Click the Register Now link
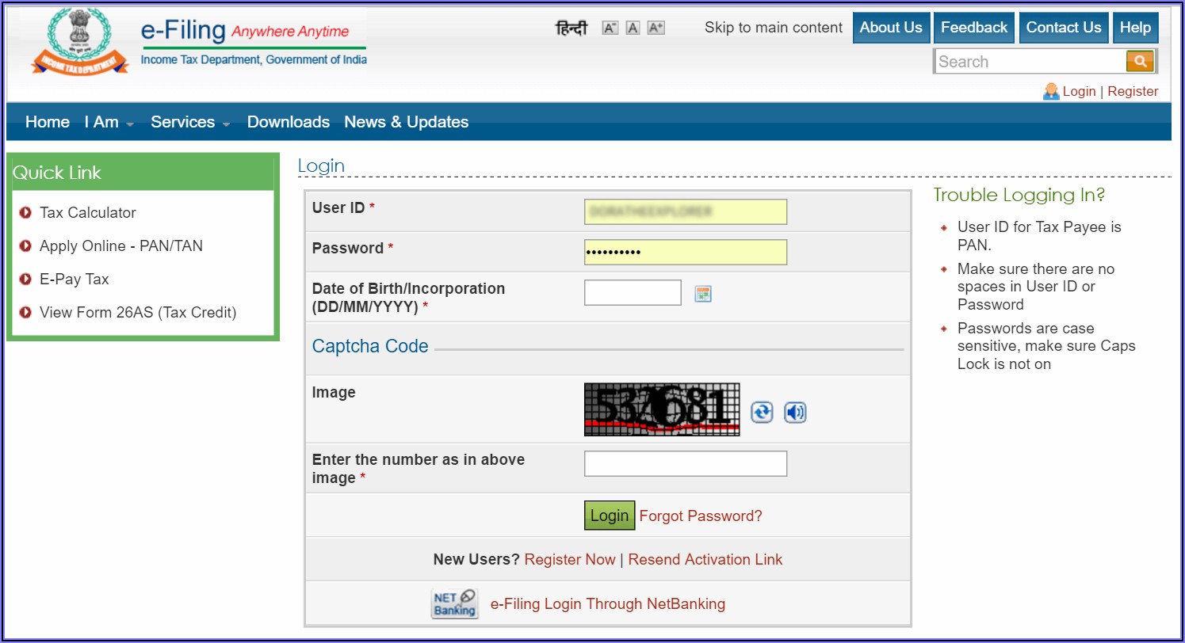The image size is (1185, 643). click(569, 559)
